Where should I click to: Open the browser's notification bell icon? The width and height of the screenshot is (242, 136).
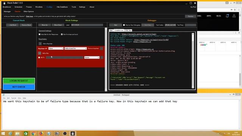pyautogui.click(x=227, y=16)
